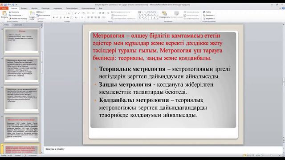Open line spacing dropdown
Image resolution: width=285 pixels, height=160 pixels.
[108, 13]
